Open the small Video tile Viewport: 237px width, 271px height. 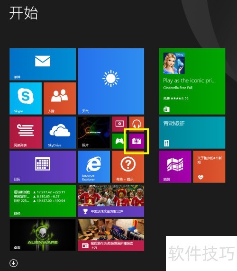[119, 124]
